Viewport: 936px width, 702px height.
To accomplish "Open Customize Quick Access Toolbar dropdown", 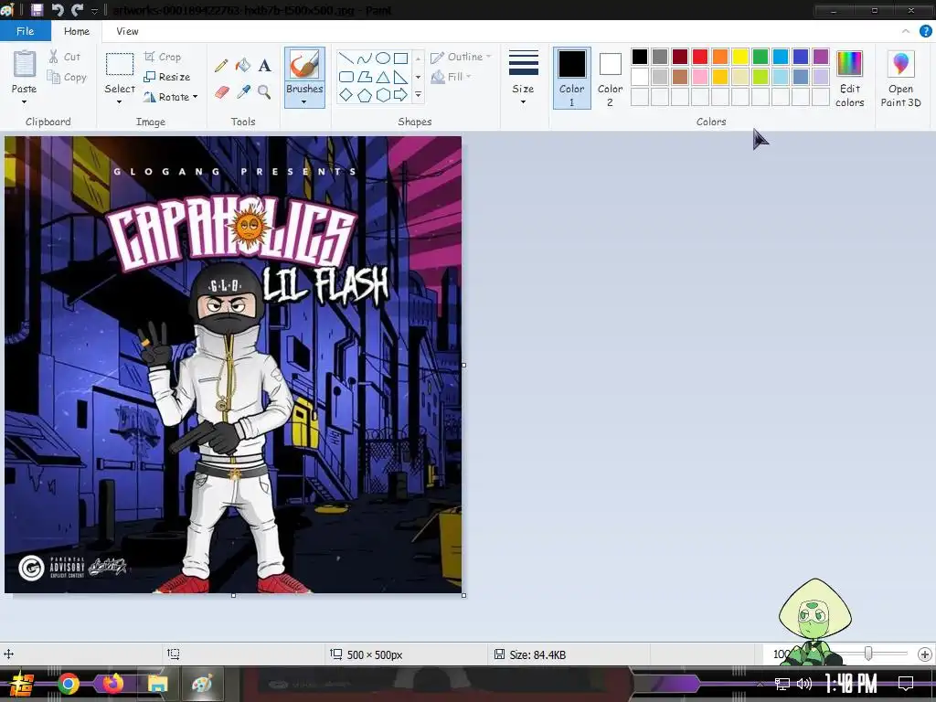I will point(94,11).
